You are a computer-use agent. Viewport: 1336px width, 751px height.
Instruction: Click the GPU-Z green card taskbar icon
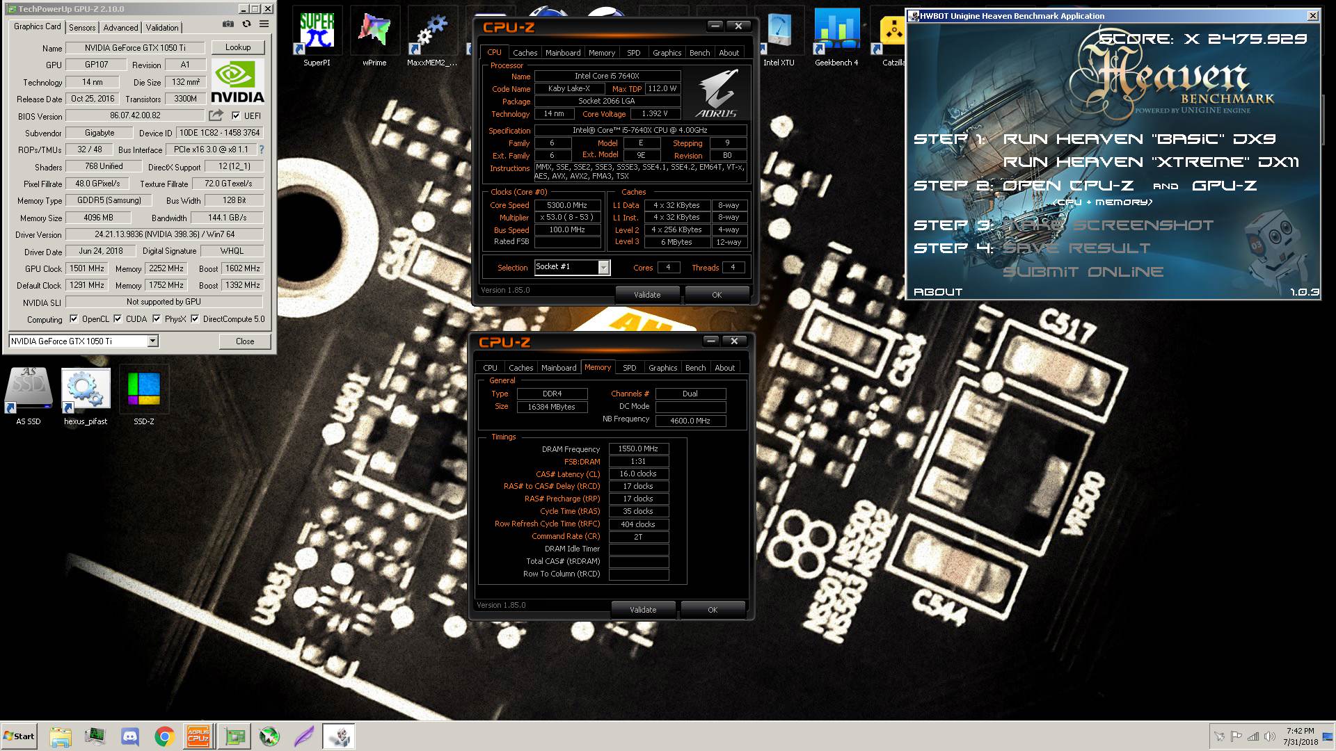click(x=234, y=736)
